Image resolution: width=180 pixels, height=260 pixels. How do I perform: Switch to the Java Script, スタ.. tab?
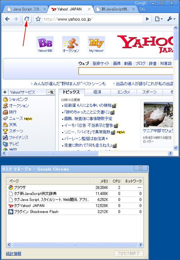(x=26, y=9)
